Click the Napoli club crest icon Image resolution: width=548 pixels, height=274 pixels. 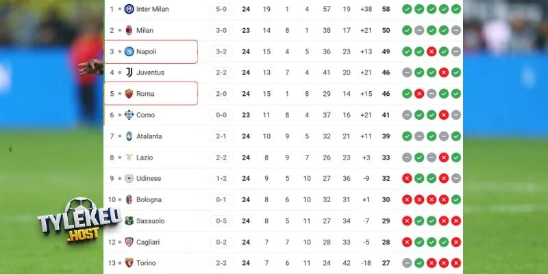tap(129, 51)
